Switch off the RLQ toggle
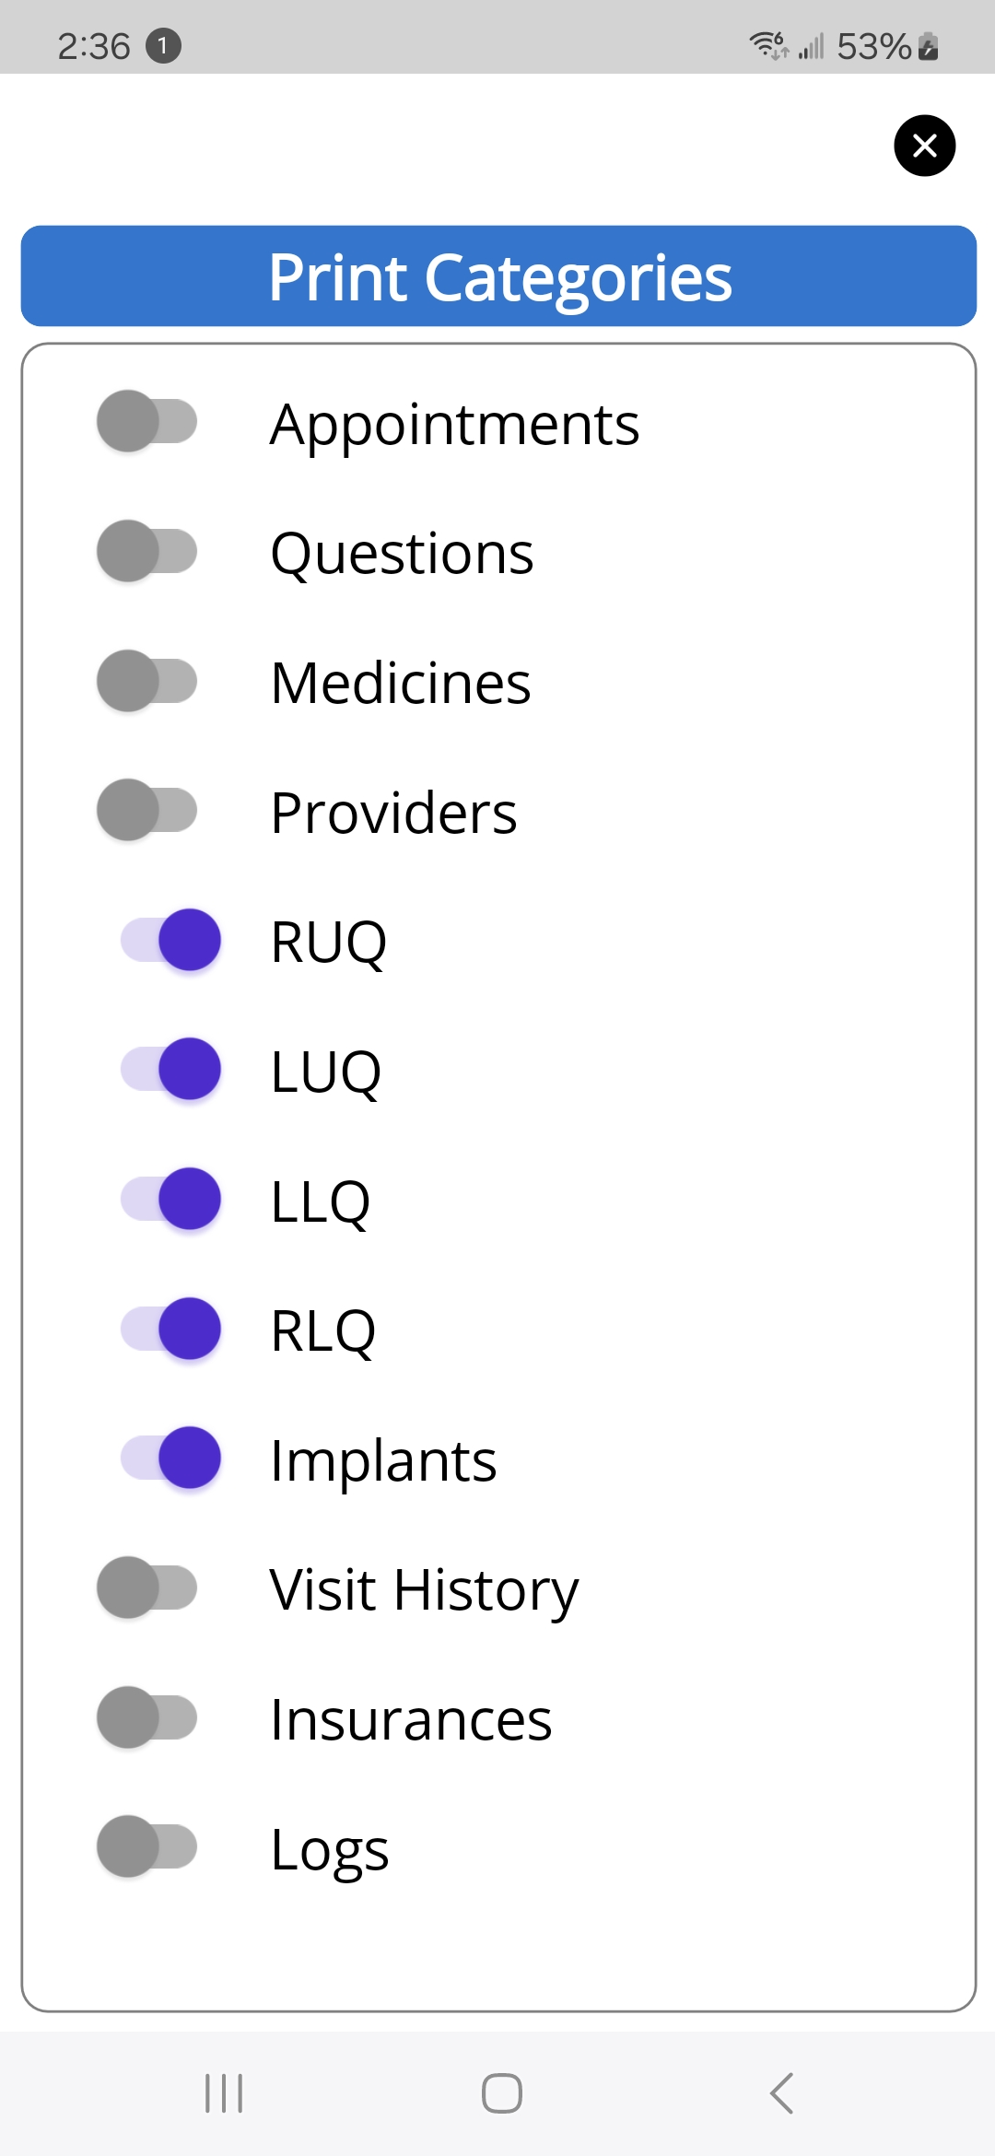The image size is (995, 2156). [x=171, y=1329]
